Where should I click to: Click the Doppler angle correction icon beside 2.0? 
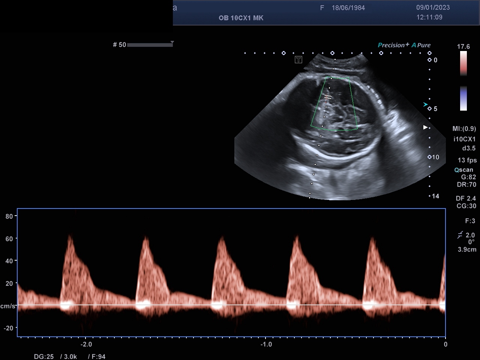460,235
